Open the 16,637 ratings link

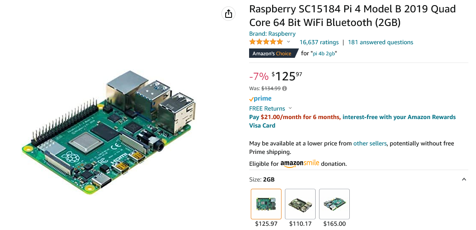(319, 42)
